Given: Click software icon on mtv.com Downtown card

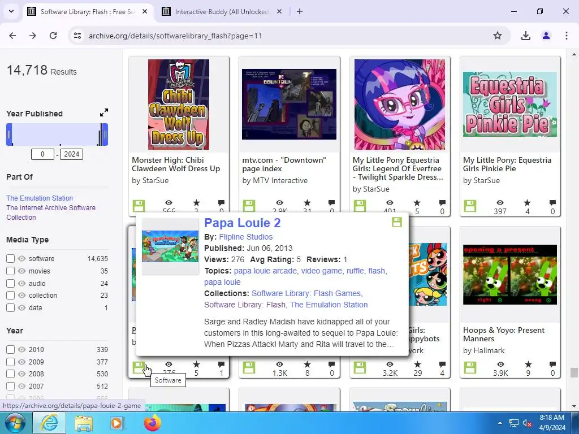Looking at the screenshot, I should 249,206.
